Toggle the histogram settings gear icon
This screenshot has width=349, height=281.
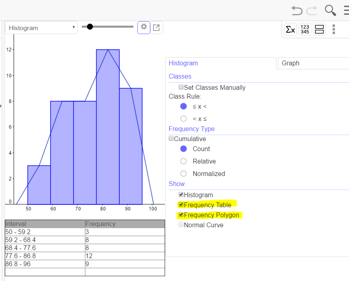pyautogui.click(x=144, y=28)
